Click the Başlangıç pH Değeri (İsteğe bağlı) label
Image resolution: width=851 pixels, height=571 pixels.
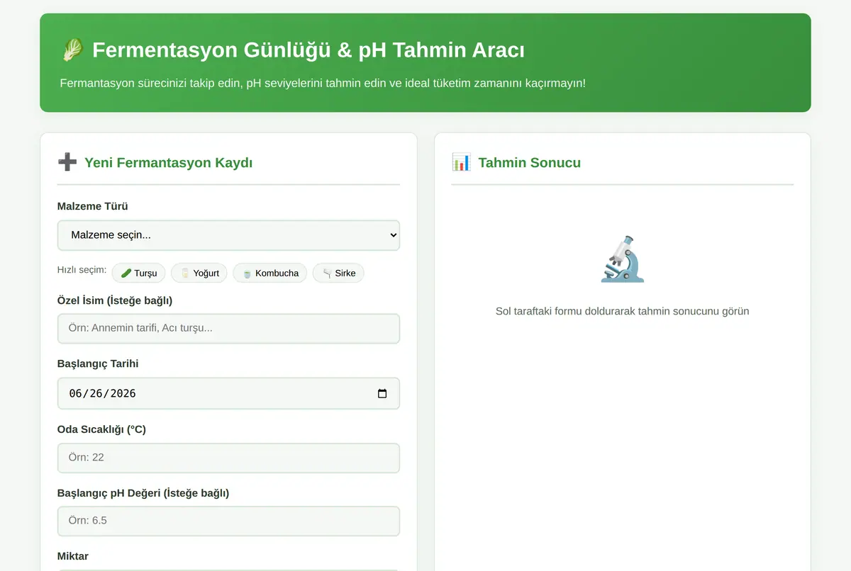click(x=143, y=493)
